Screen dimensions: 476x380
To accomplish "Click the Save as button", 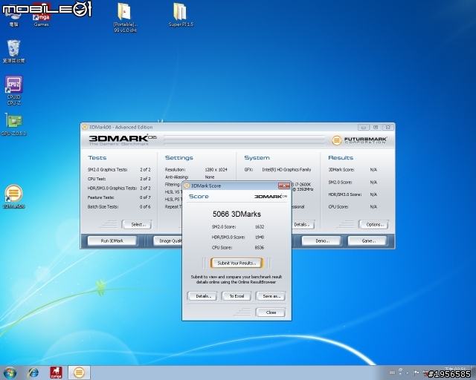I will tap(271, 296).
